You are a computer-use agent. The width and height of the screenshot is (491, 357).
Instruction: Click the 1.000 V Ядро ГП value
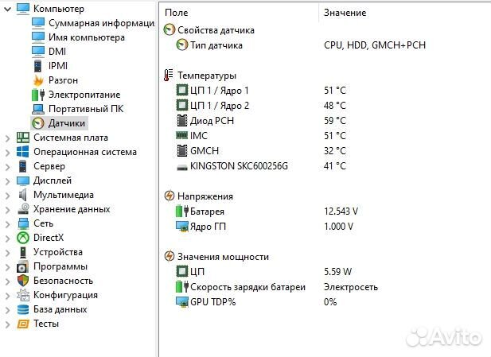(x=338, y=227)
